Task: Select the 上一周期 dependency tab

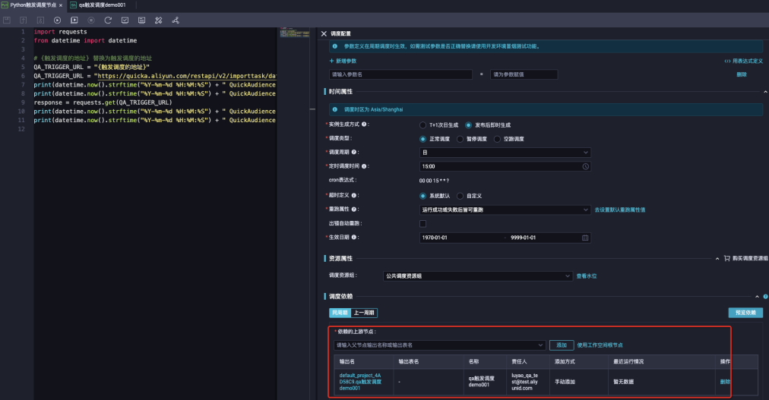Action: (x=364, y=313)
